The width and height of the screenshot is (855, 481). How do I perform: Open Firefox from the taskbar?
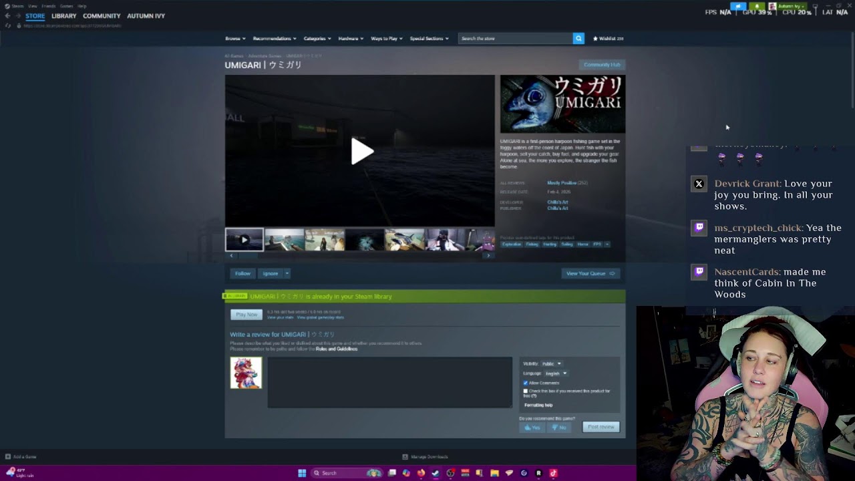421,473
